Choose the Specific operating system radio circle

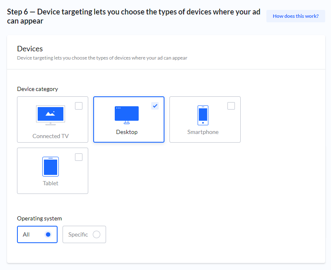coord(97,234)
